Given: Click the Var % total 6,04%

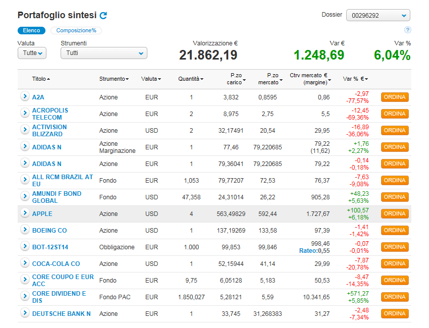Looking at the screenshot, I should 392,55.
